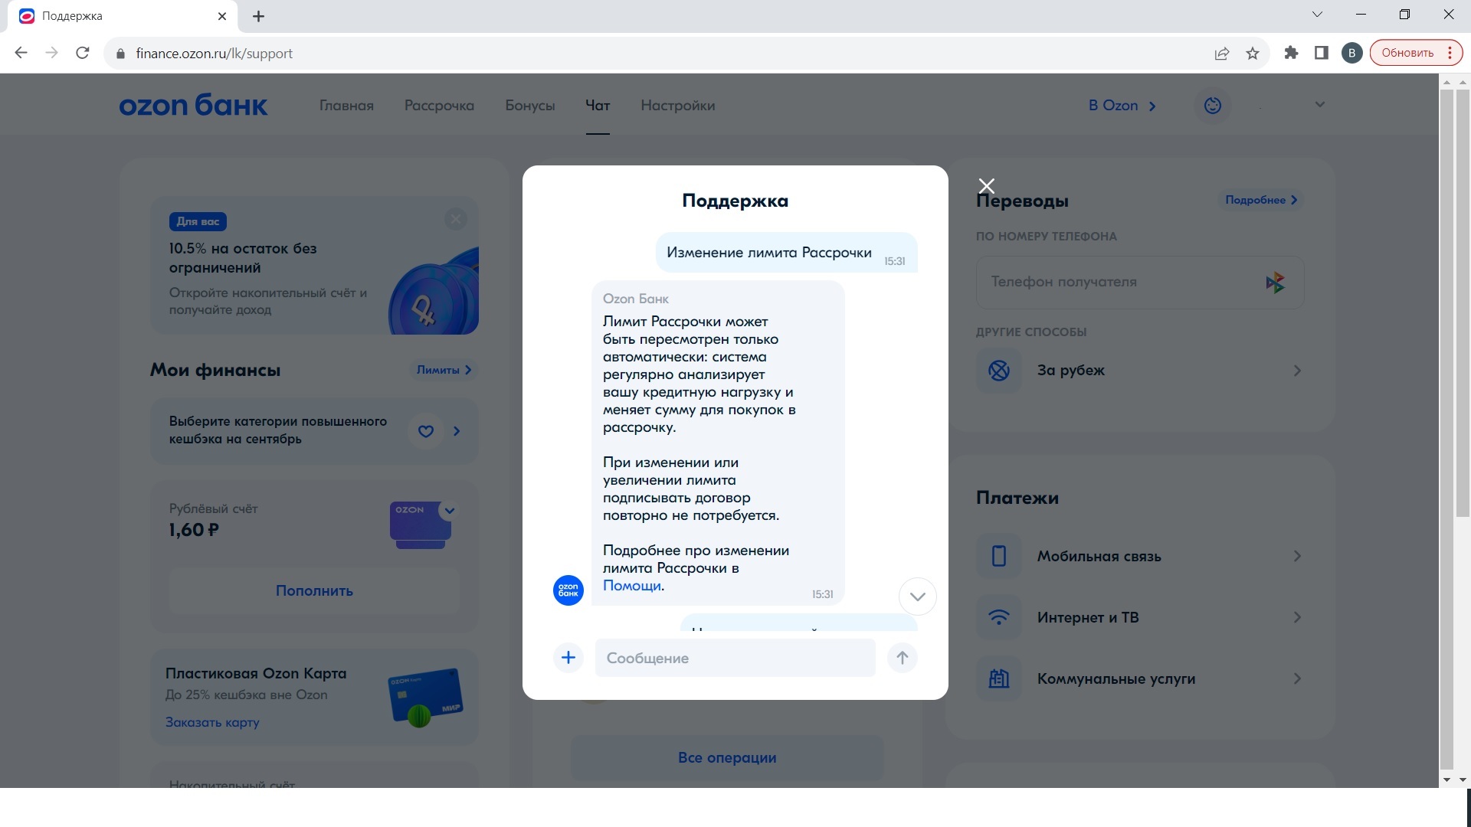This screenshot has height=827, width=1471.
Task: Click the plus attachment button in chat
Action: click(568, 658)
